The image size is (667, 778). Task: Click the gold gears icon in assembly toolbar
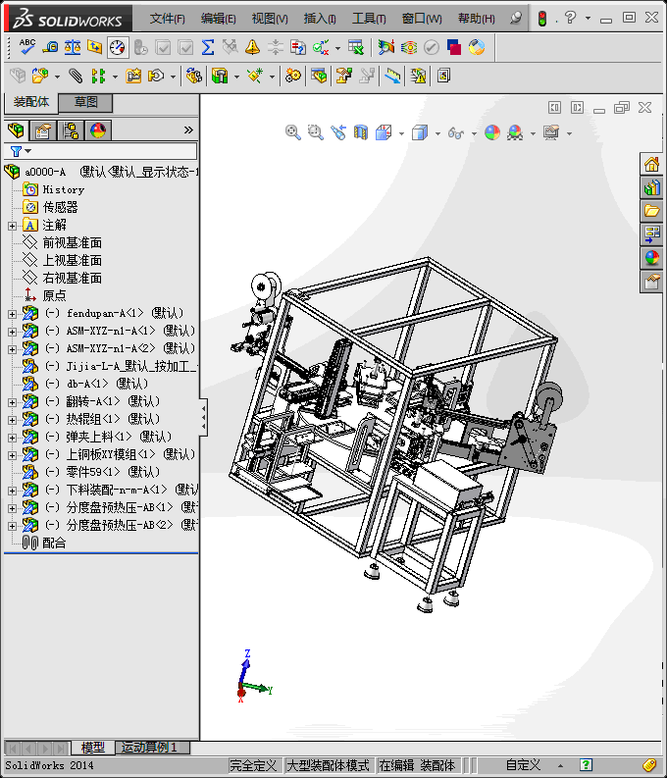pyautogui.click(x=292, y=76)
